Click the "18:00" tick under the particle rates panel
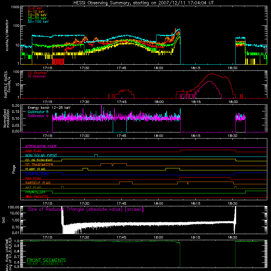Viewport: 271px width, 271px height. [159, 102]
